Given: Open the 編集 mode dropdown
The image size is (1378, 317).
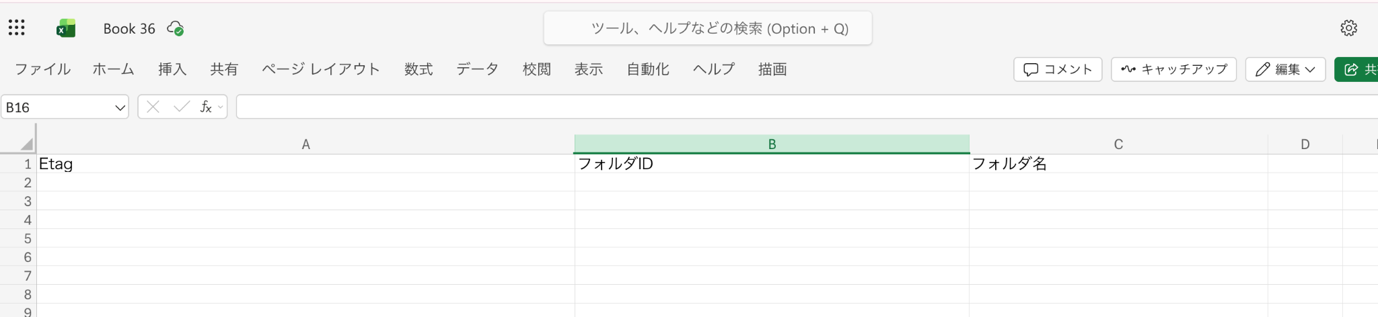Looking at the screenshot, I should click(1285, 69).
